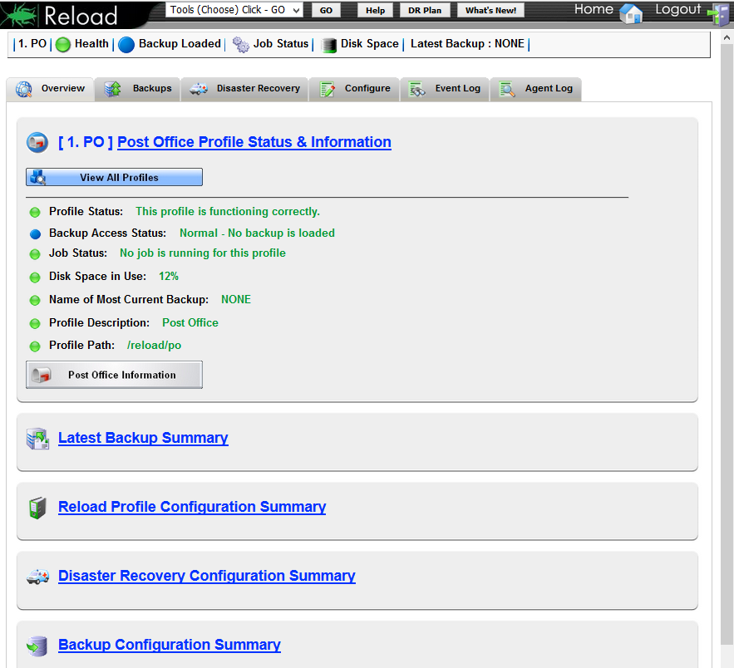
Task: Click the Backup Configuration database icon
Action: click(37, 646)
